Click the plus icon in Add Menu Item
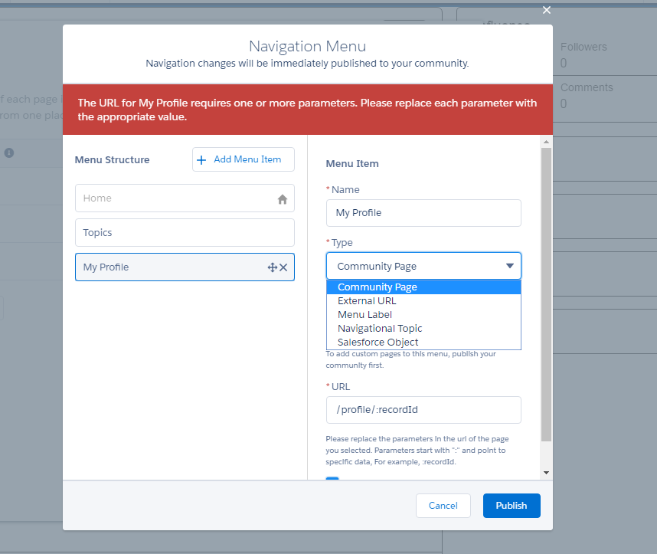 click(x=201, y=160)
